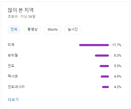The height and width of the screenshot is (109, 131).
Task: Click the 인도 country label
Action: 11,66
